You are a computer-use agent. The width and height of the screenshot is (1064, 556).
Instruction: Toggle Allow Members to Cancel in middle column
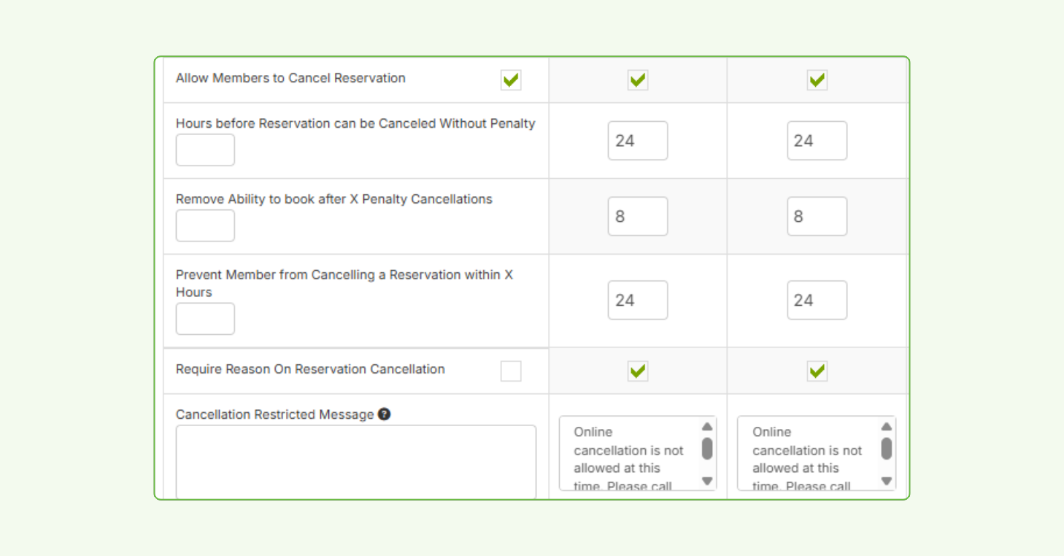(637, 80)
